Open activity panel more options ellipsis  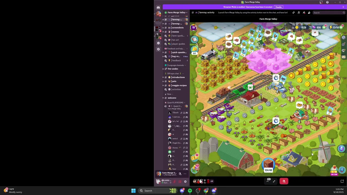[x=185, y=174]
